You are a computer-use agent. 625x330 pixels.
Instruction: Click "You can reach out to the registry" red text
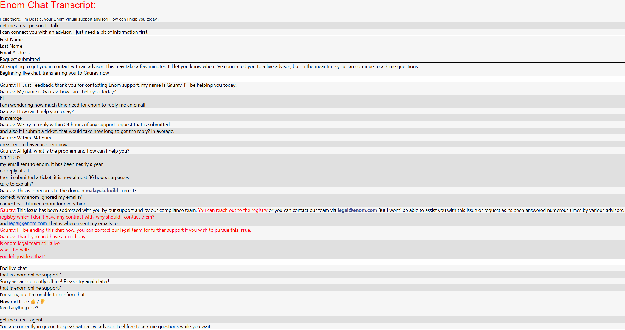tap(233, 210)
